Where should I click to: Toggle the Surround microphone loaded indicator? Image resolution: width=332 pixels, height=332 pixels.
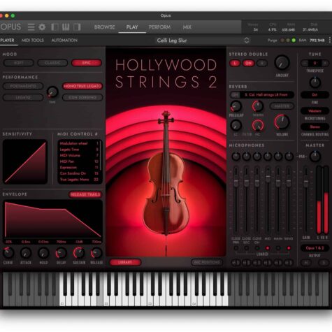(289, 248)
